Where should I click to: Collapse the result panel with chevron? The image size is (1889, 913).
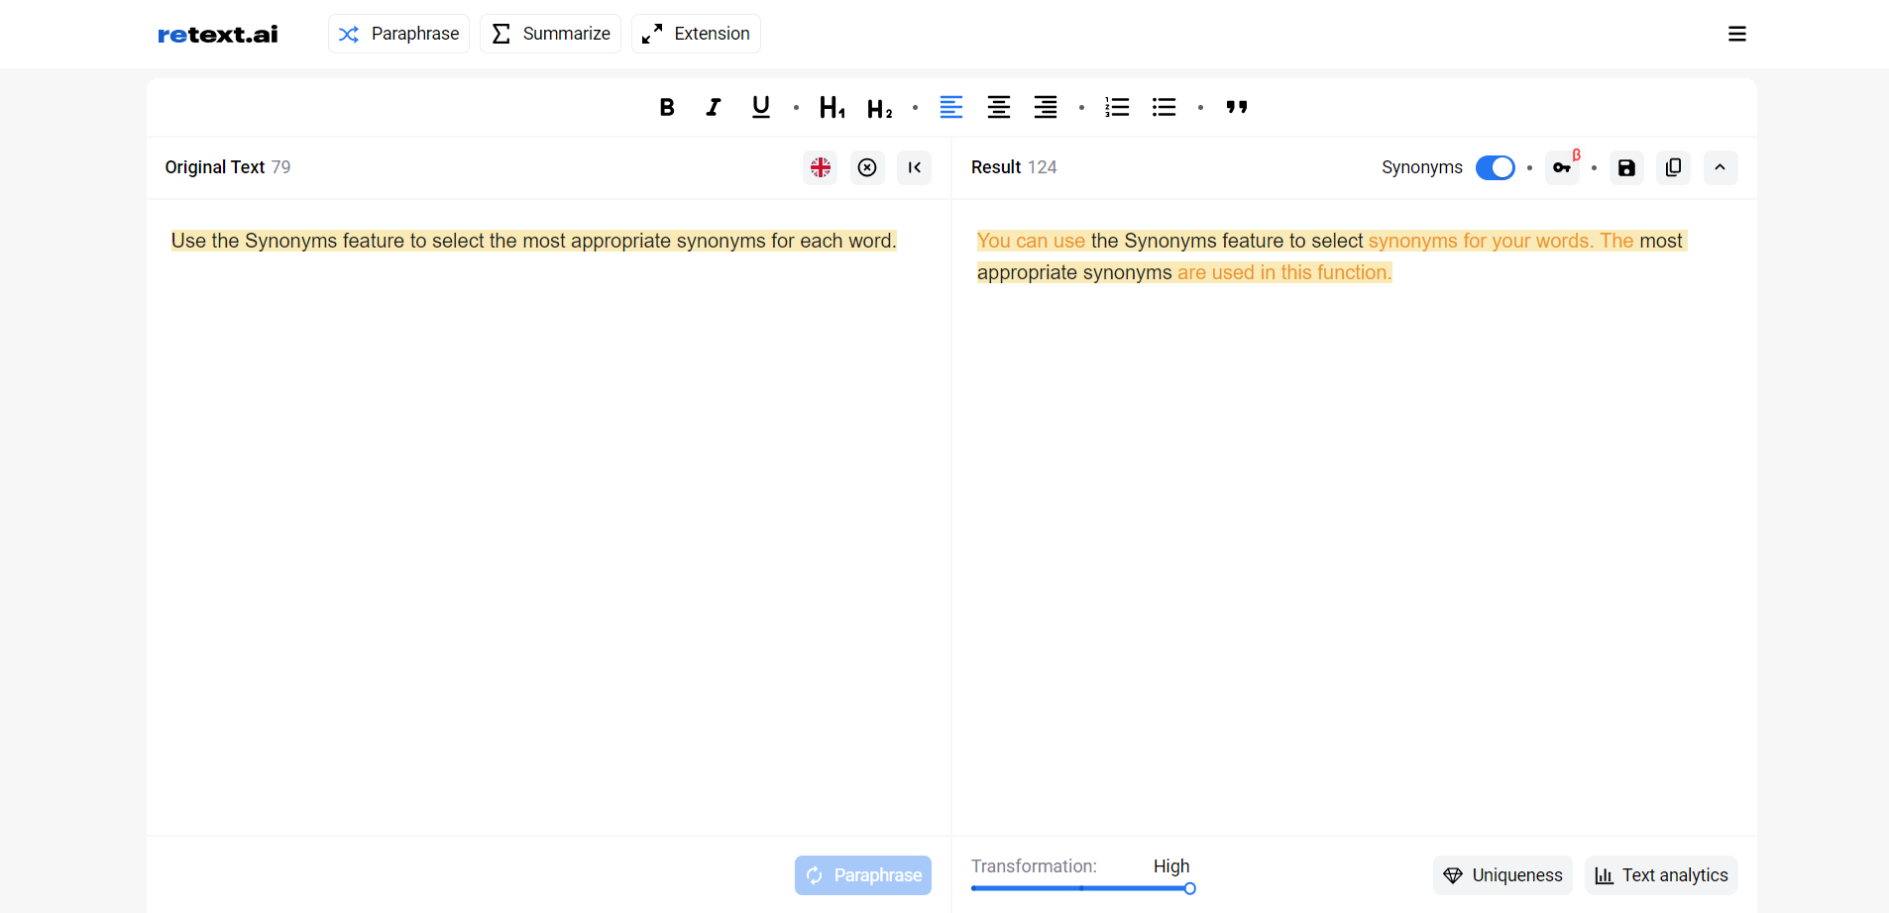1720,167
